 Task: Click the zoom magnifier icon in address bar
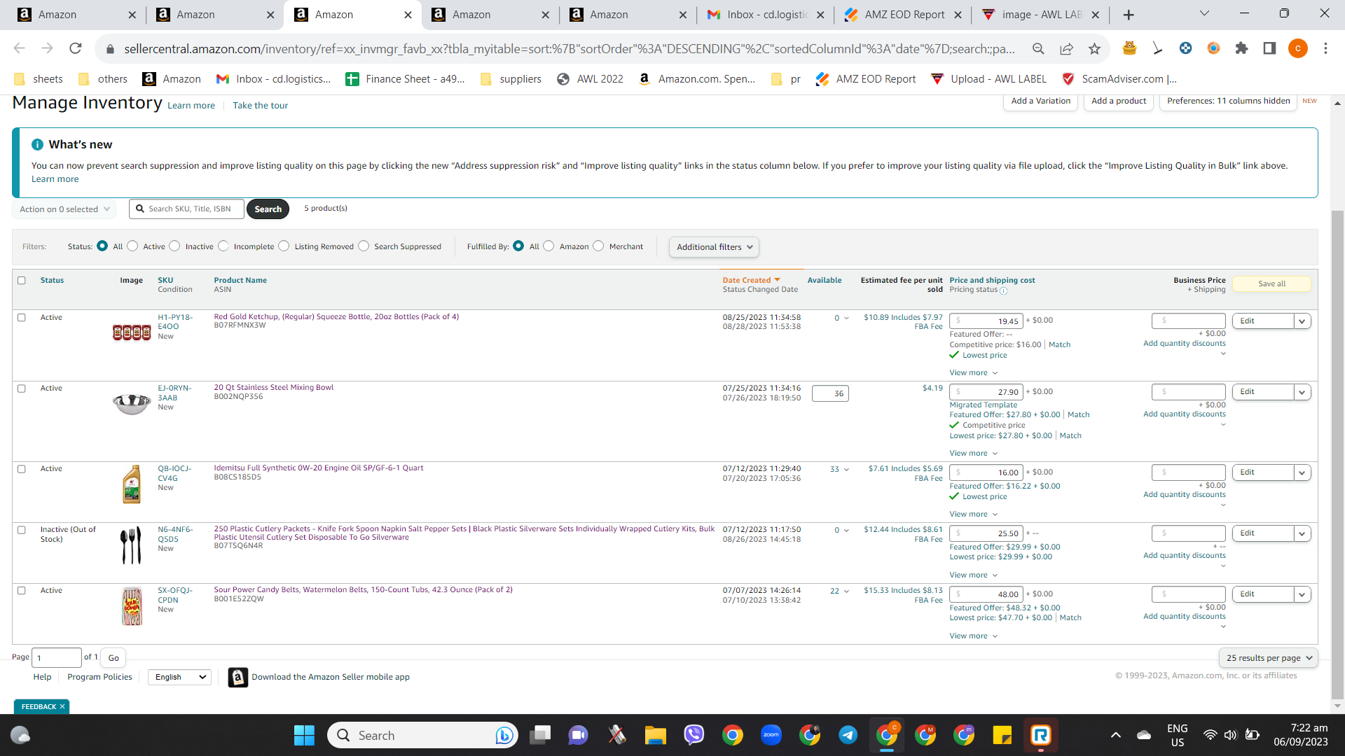point(1038,48)
